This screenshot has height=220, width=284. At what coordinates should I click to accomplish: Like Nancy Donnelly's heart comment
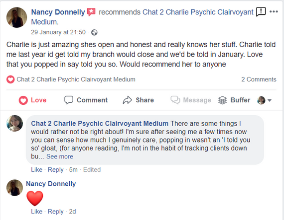point(36,212)
